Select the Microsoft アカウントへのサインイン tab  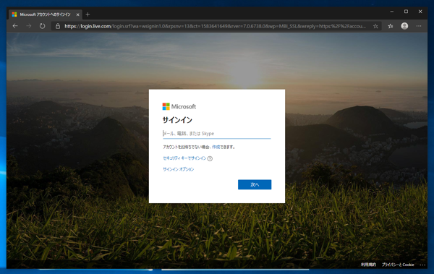[45, 14]
